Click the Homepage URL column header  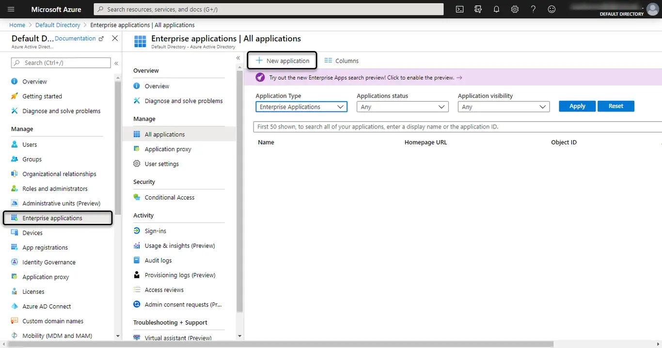[426, 142]
